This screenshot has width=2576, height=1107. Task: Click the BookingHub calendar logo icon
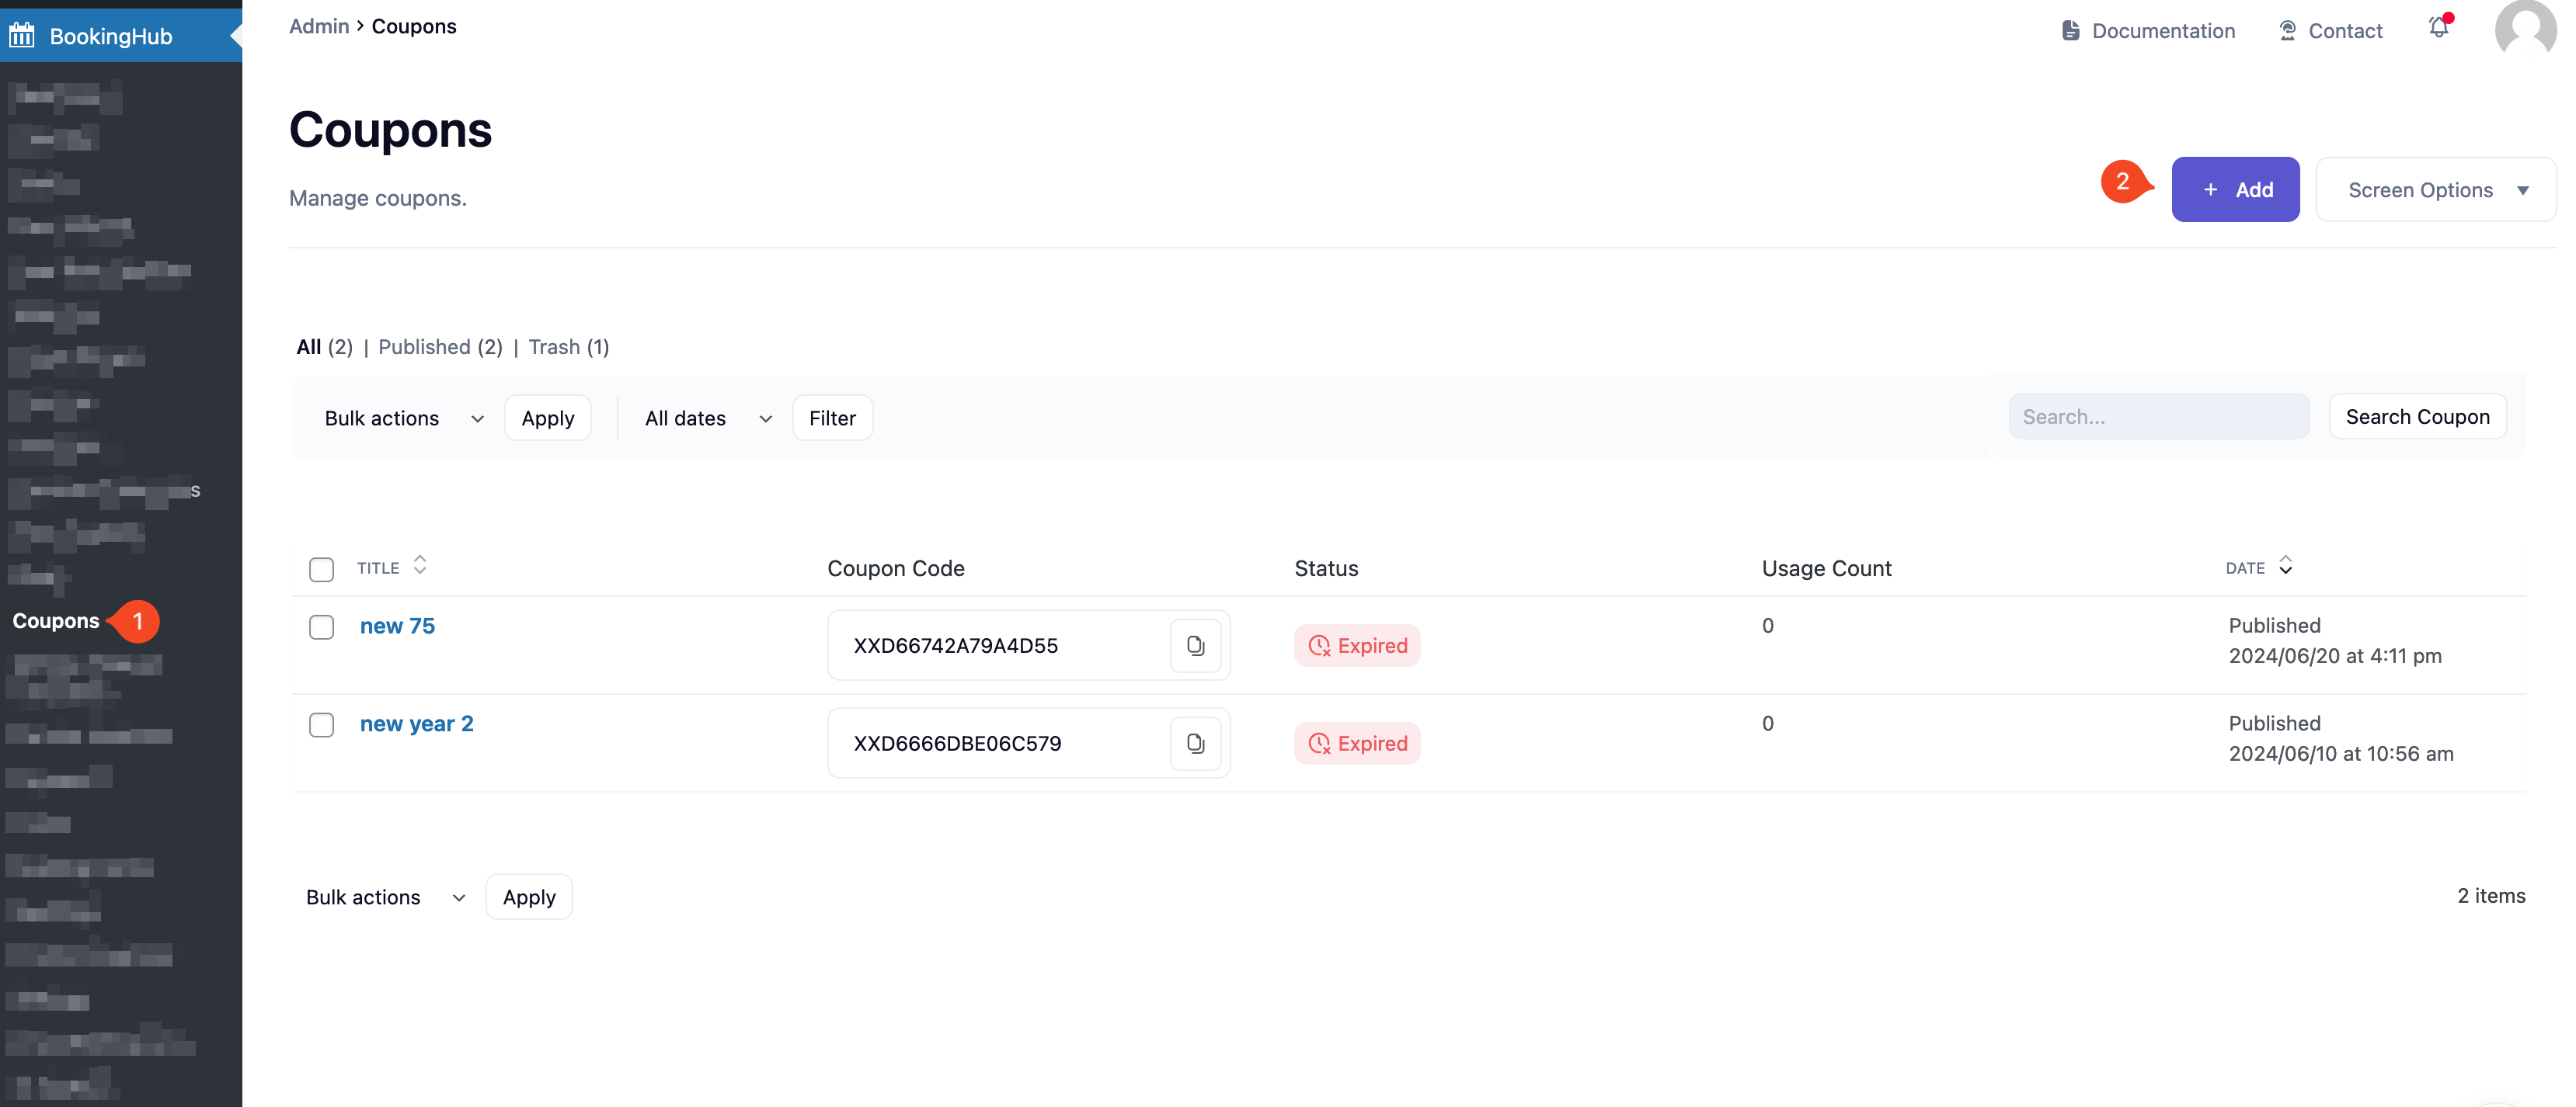22,36
